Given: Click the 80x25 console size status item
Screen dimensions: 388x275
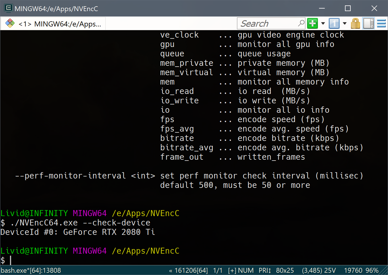Looking at the screenshot, I should (x=285, y=270).
